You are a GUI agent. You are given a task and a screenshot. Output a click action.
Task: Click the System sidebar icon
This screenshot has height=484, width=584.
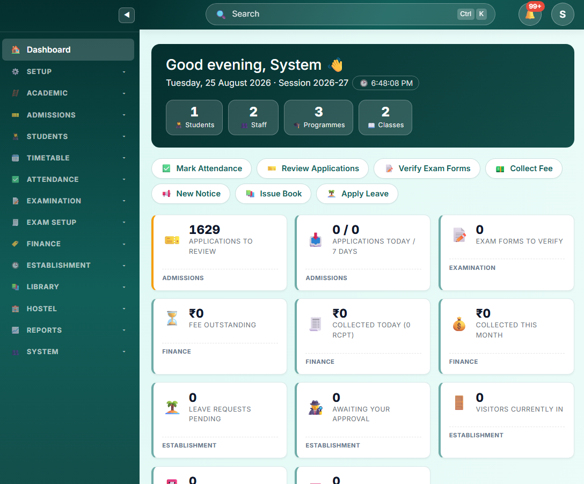click(15, 352)
